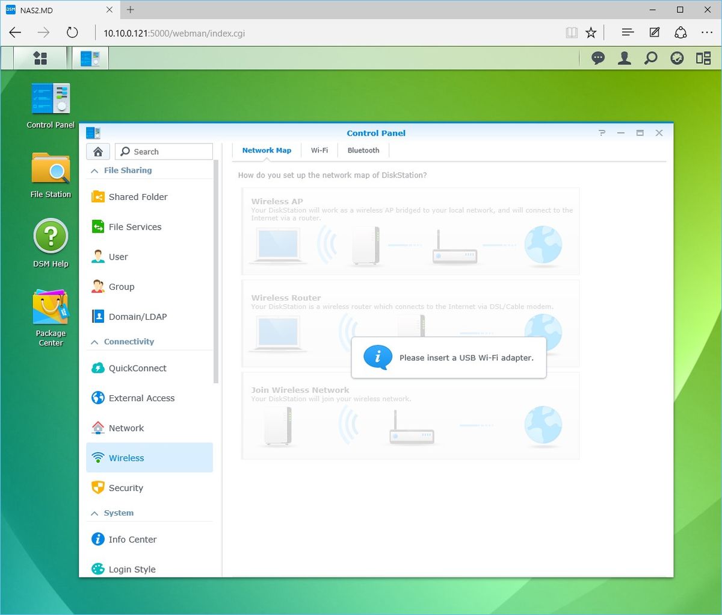
Task: Open a new browser tab
Action: (x=130, y=10)
